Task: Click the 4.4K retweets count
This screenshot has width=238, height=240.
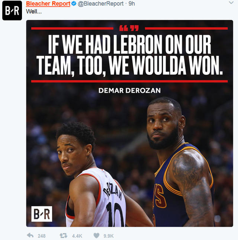Action: pyautogui.click(x=77, y=236)
